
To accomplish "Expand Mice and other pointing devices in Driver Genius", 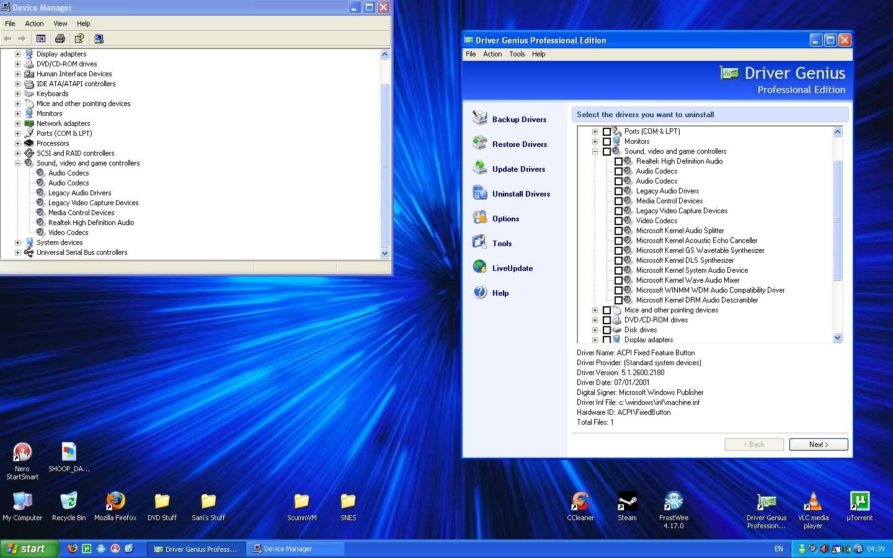I will coord(595,310).
